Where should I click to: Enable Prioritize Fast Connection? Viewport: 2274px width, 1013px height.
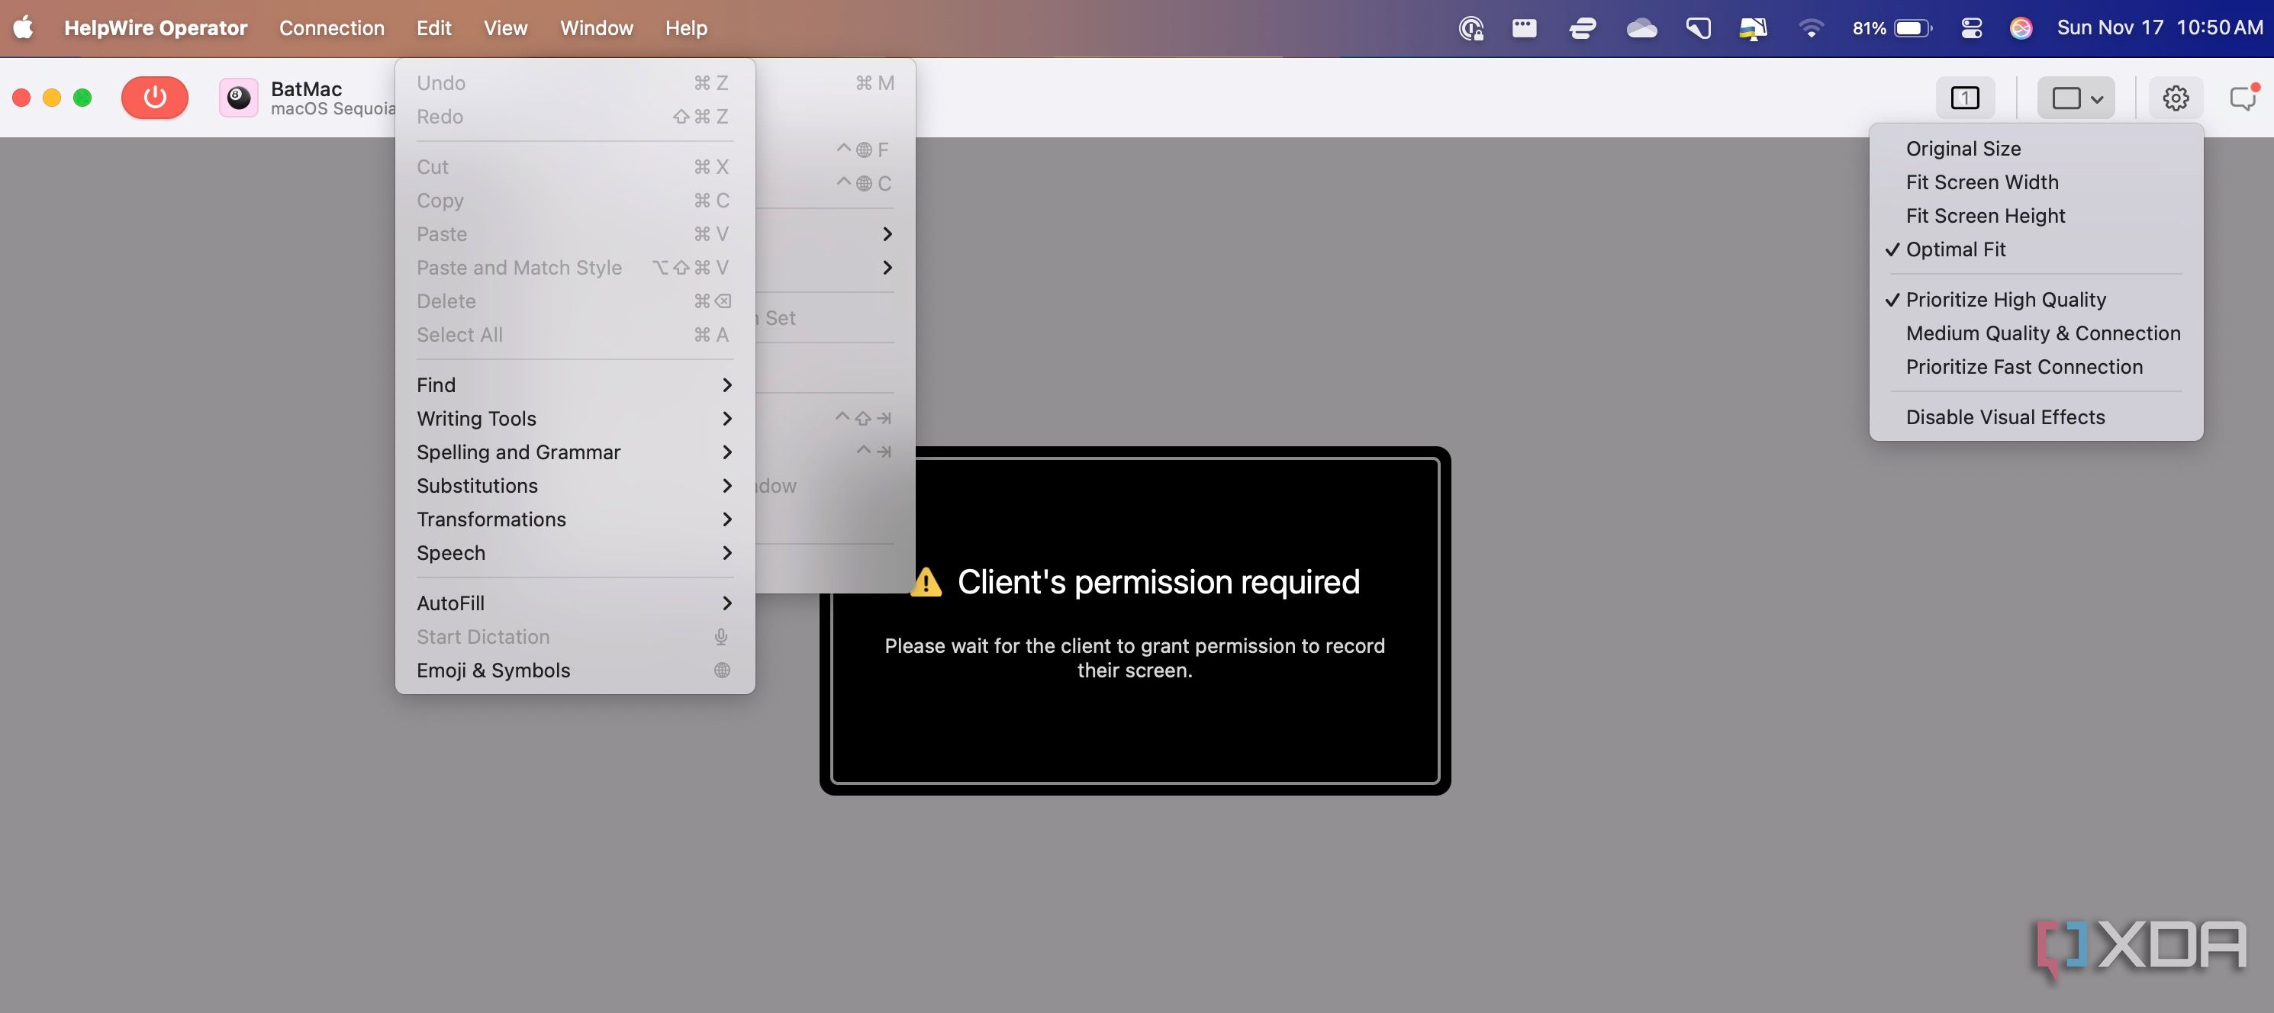(2024, 366)
